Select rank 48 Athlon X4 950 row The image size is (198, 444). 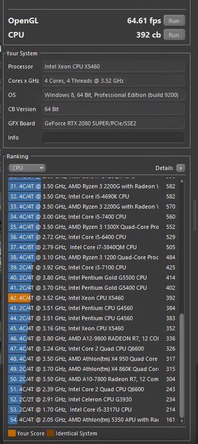(92, 359)
